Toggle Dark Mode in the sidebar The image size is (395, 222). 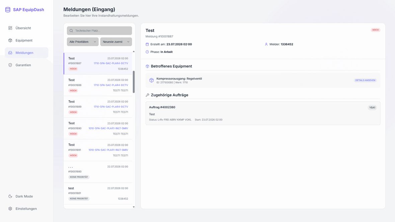[26, 196]
